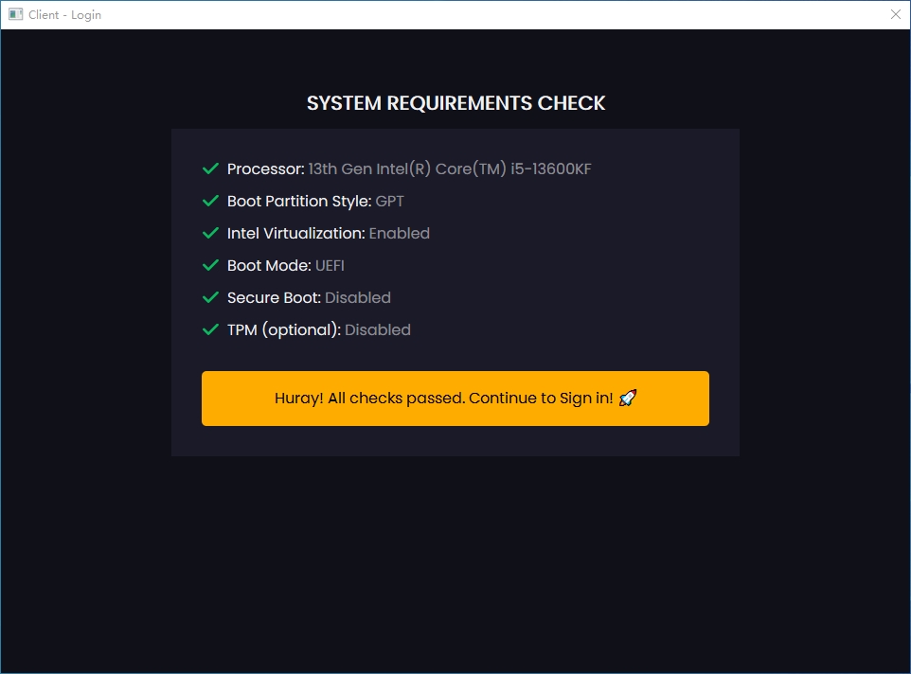Click the "Boot Partition Style:" label
The height and width of the screenshot is (674, 911).
click(x=299, y=202)
